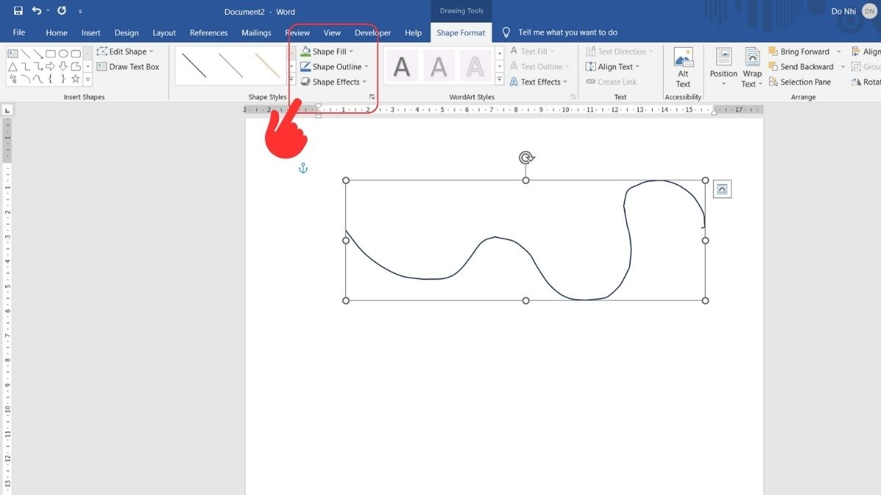This screenshot has height=495, width=881.
Task: Select the Left Brace shape
Action: tap(51, 78)
